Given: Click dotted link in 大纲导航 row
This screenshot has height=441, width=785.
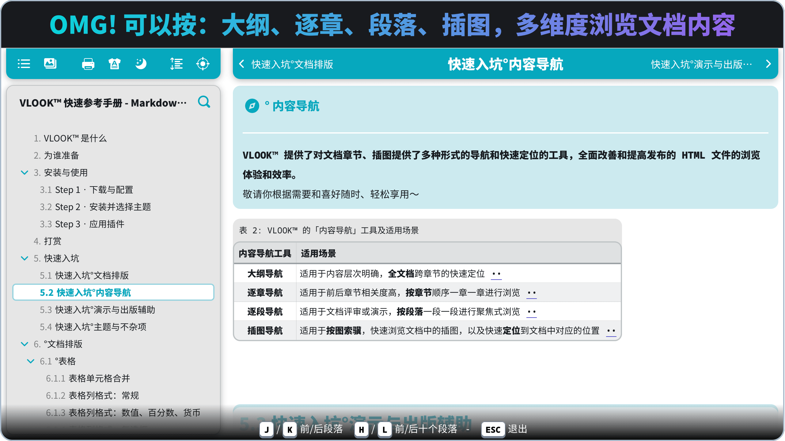Looking at the screenshot, I should (x=496, y=274).
